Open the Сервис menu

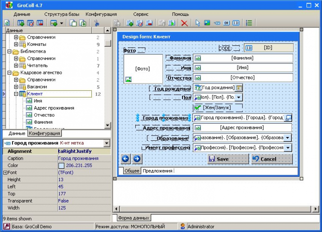[x=141, y=14]
